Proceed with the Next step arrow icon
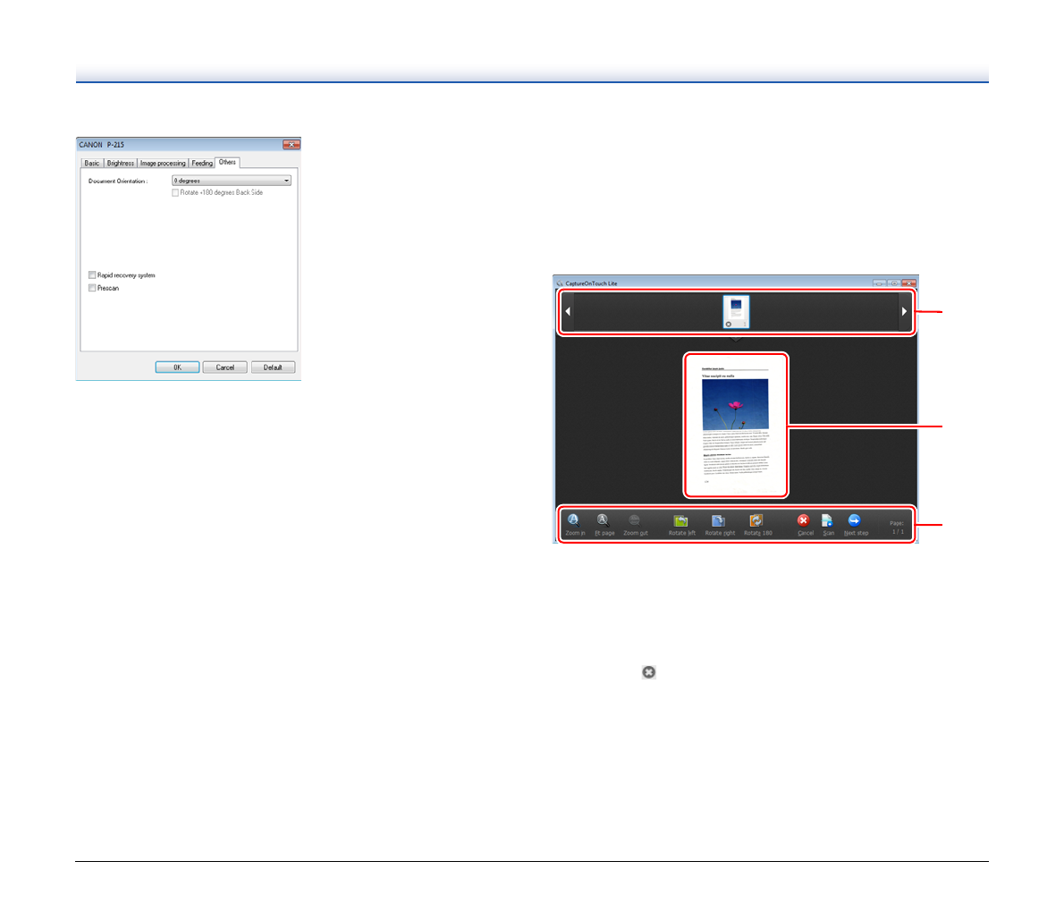 coord(855,520)
